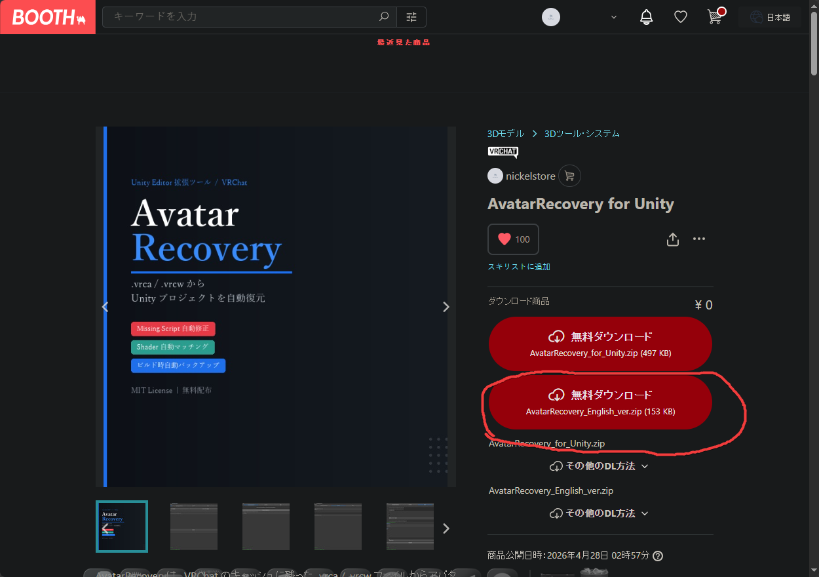Open favorites heart in header
The width and height of the screenshot is (819, 577).
(681, 17)
